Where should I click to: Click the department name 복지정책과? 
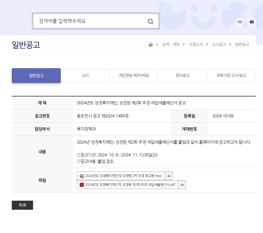pyautogui.click(x=86, y=129)
